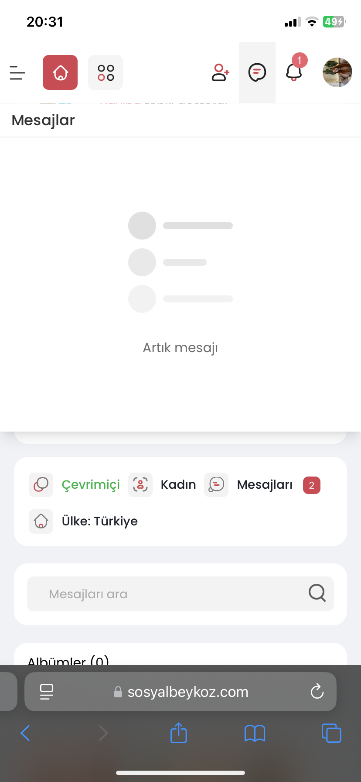Open the Safari share sheet

178,733
